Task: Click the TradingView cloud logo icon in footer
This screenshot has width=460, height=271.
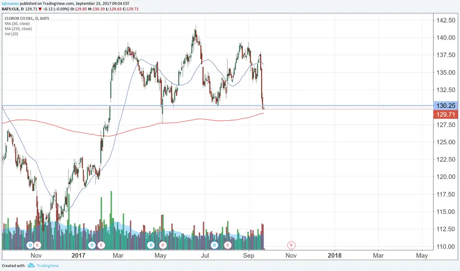Action: tap(31, 266)
